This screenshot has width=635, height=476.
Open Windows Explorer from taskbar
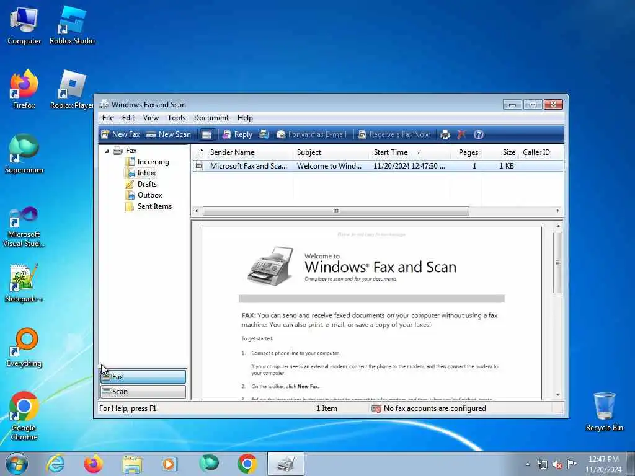132,464
